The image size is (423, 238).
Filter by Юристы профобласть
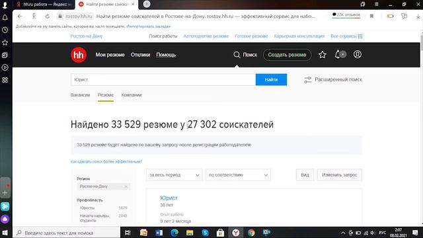pyautogui.click(x=87, y=208)
